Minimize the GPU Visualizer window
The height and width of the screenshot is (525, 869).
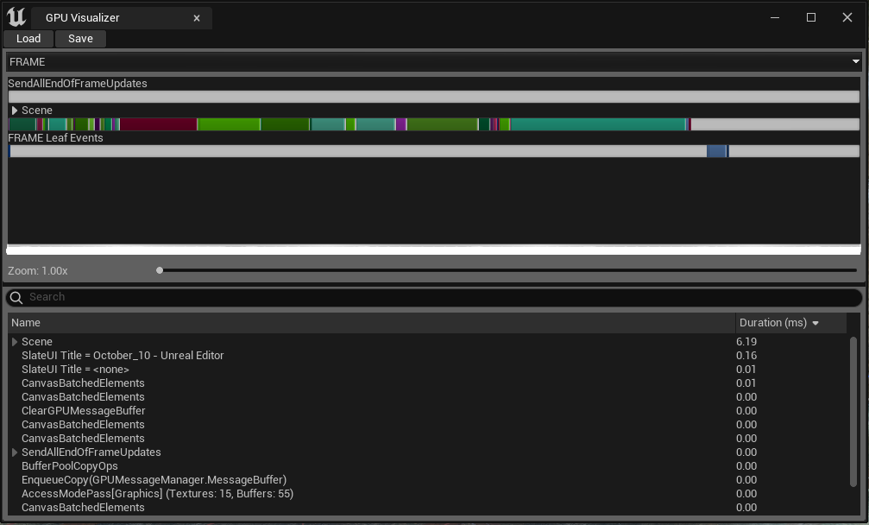coord(775,18)
